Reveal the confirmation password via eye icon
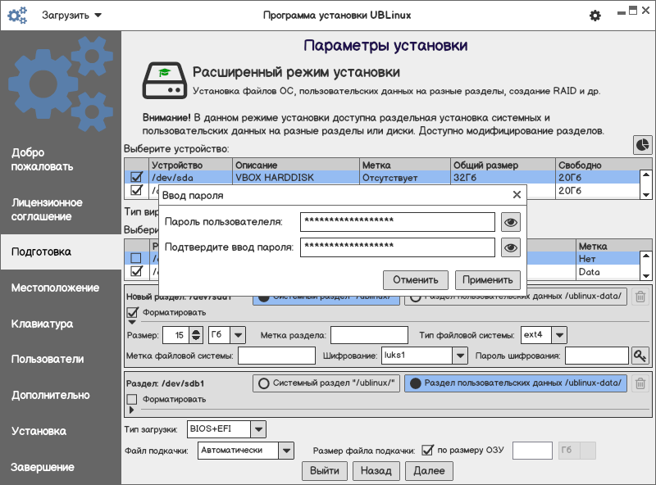This screenshot has height=485, width=656. click(512, 247)
